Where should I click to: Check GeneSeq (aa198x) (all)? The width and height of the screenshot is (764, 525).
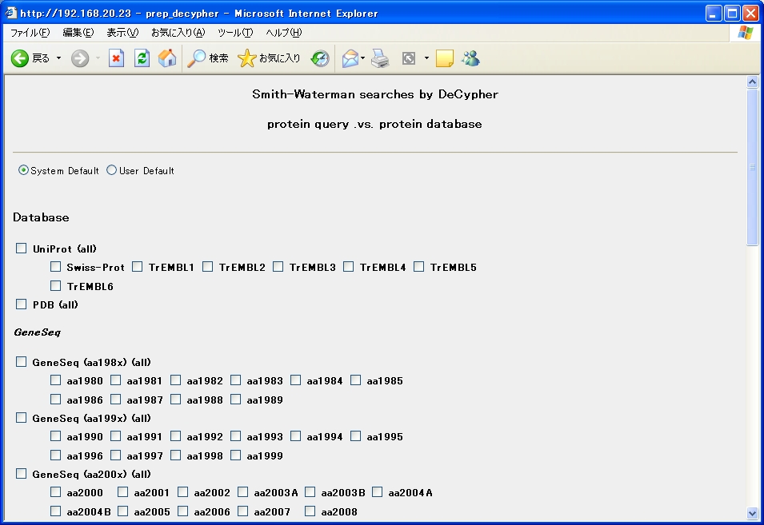coord(21,361)
